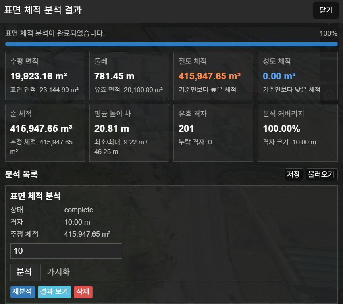The height and width of the screenshot is (304, 343).
Task: Click the home icon behind the panel
Action: coord(329,95)
